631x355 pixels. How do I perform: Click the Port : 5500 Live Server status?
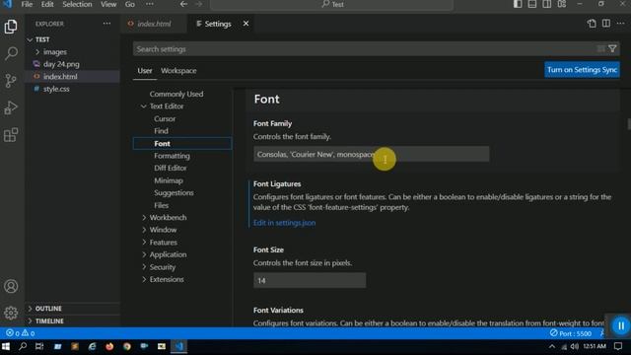coord(571,333)
